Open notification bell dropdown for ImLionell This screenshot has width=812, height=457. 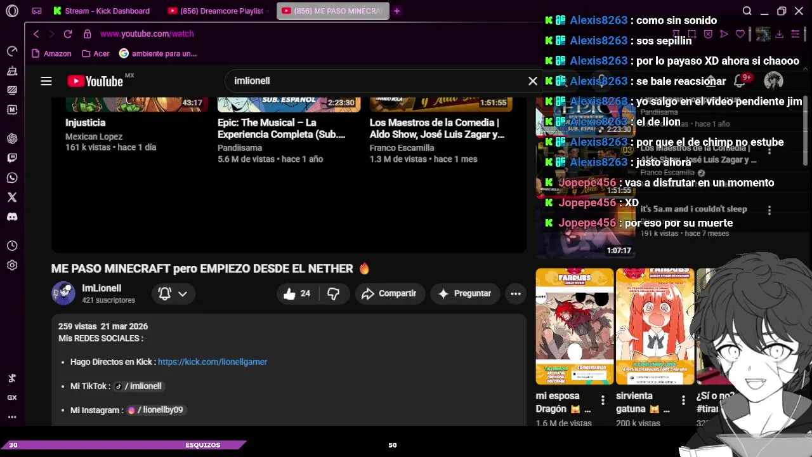173,293
